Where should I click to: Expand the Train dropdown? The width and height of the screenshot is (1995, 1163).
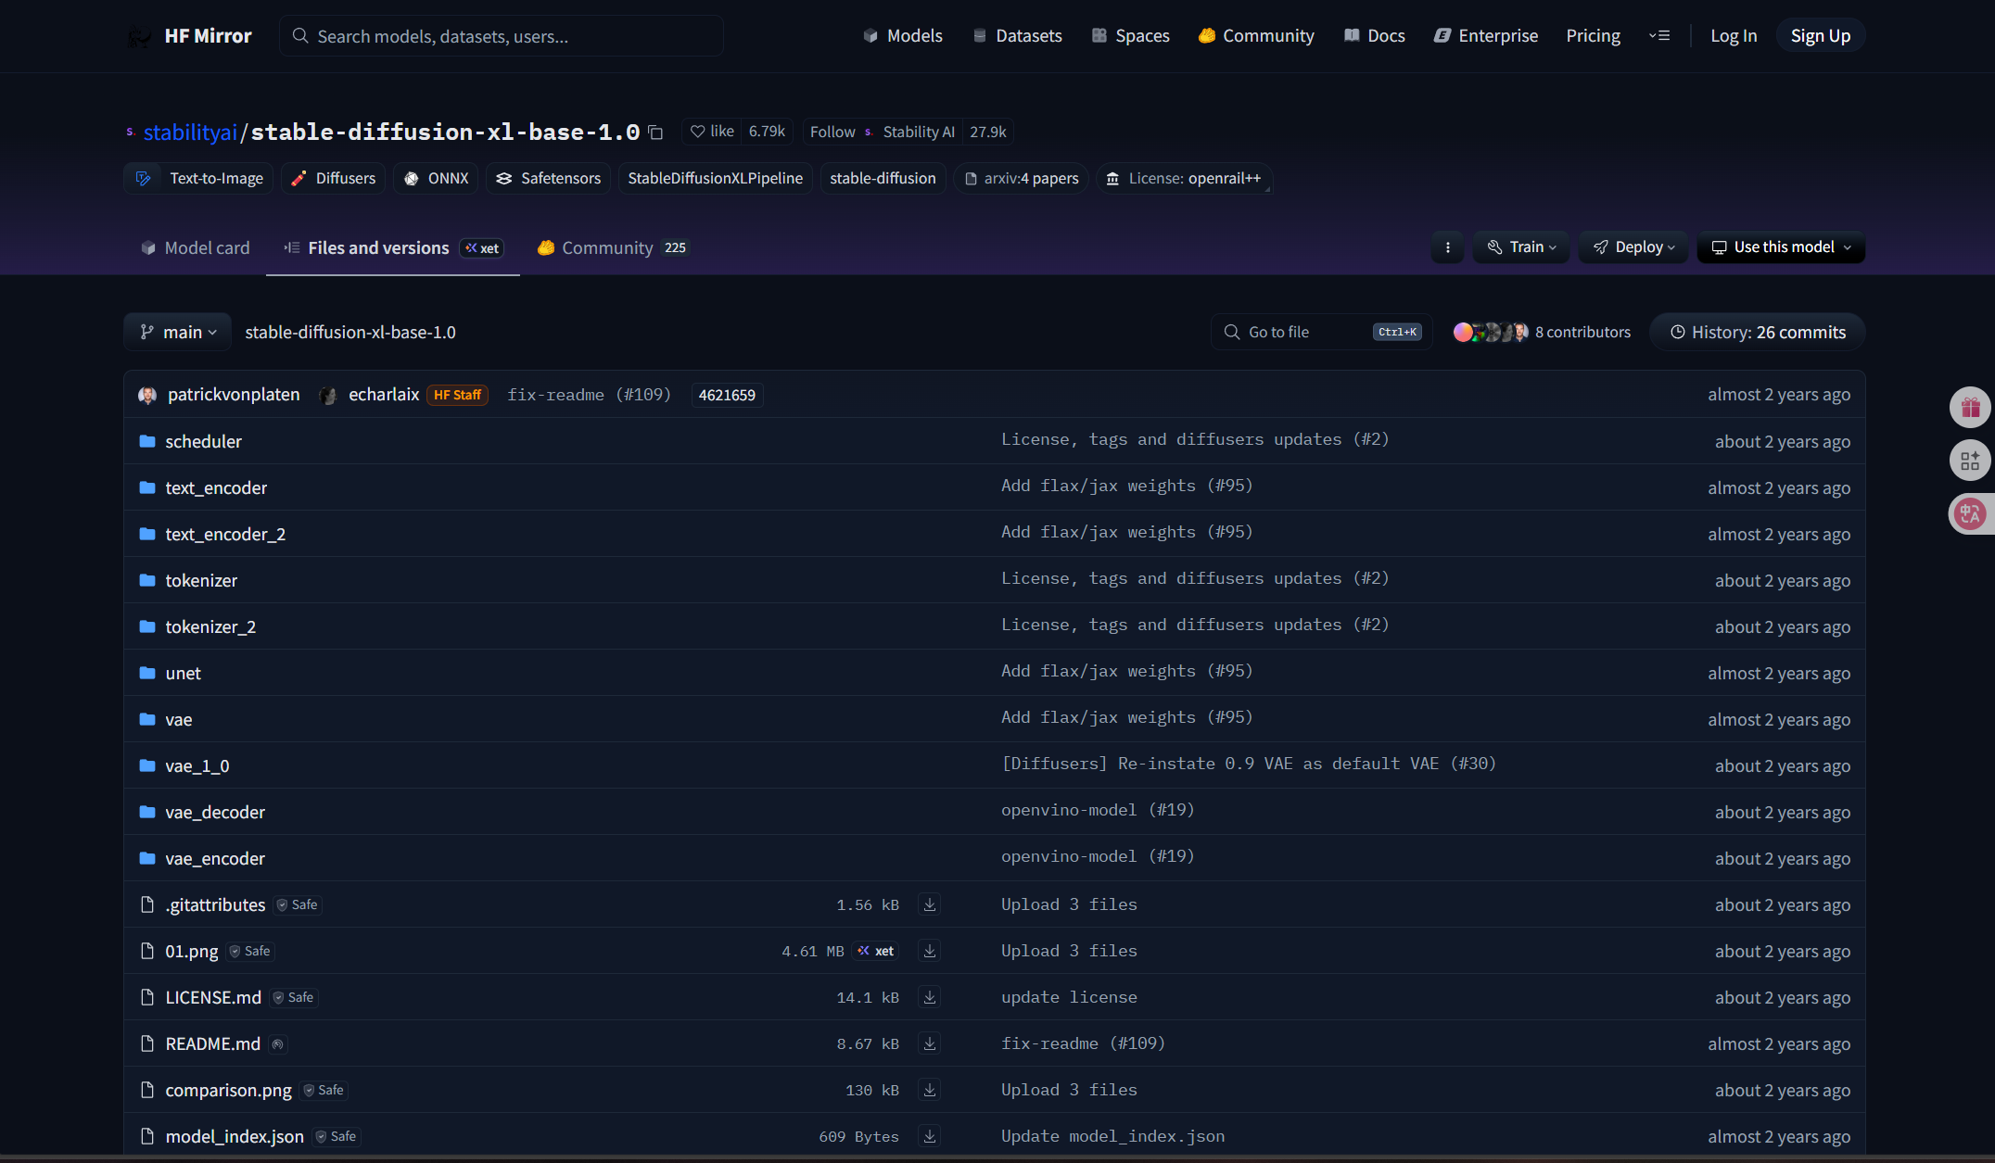1521,247
